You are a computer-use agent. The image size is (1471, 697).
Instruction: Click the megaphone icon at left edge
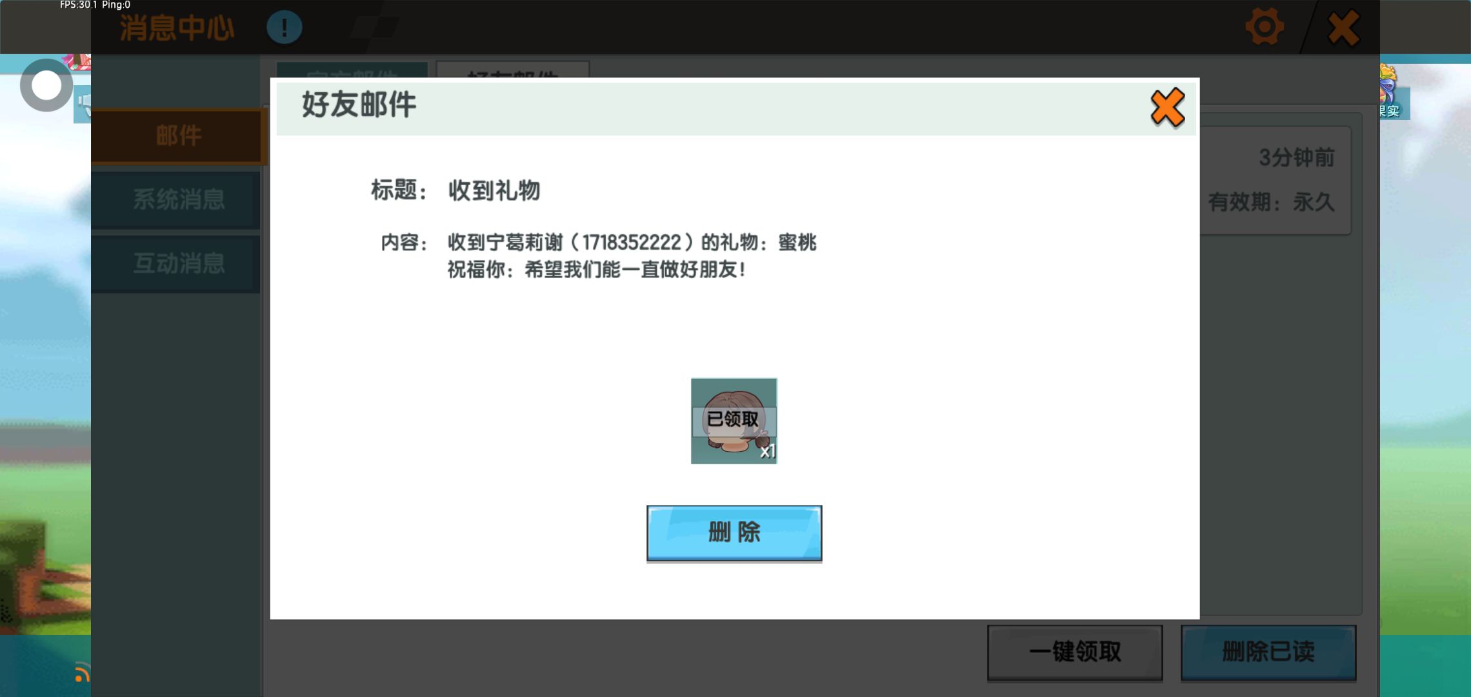coord(83,103)
